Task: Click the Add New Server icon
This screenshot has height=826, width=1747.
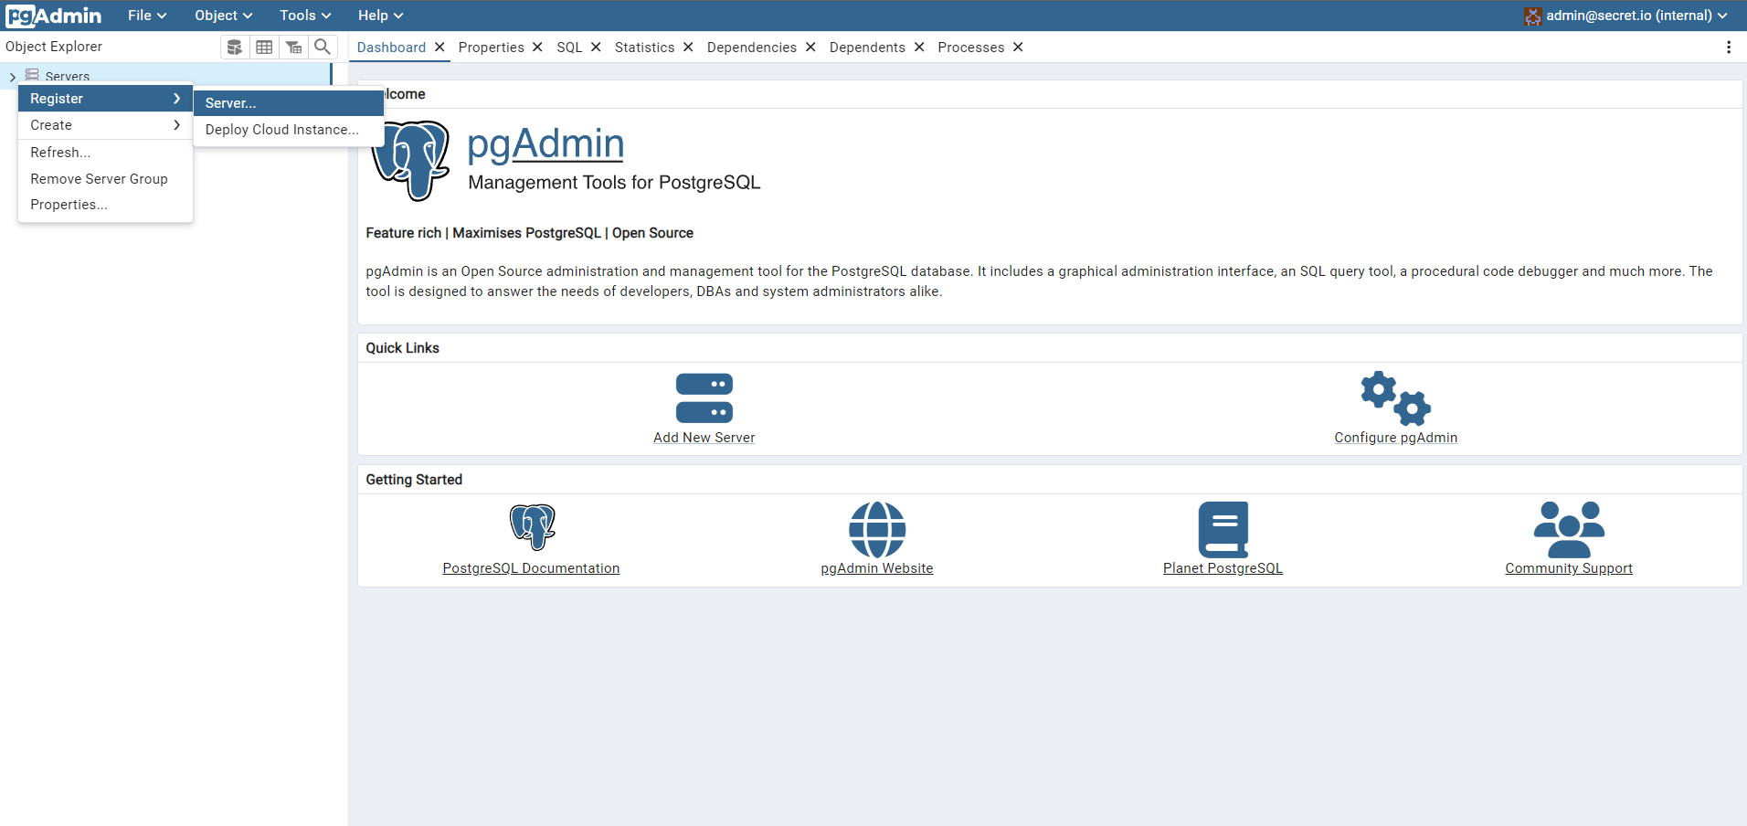Action: [704, 398]
